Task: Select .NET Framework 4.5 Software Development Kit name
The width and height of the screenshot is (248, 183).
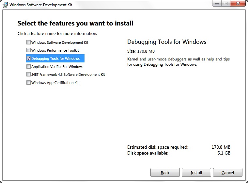Action: coord(68,75)
